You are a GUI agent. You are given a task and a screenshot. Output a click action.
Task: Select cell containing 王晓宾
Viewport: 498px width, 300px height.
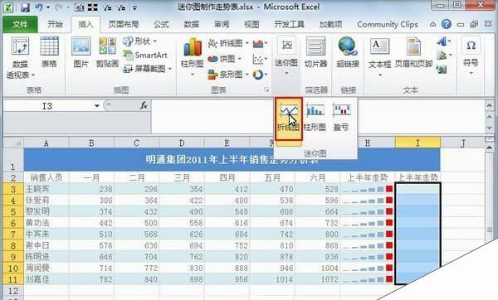46,189
